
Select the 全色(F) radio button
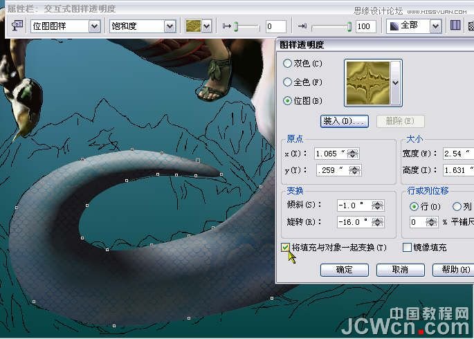(x=287, y=82)
